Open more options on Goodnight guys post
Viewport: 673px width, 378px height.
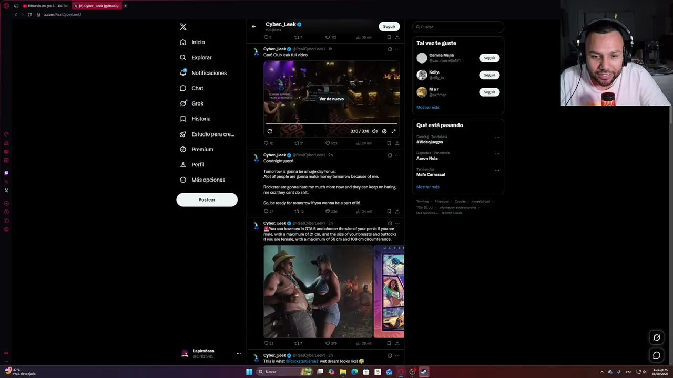click(397, 155)
